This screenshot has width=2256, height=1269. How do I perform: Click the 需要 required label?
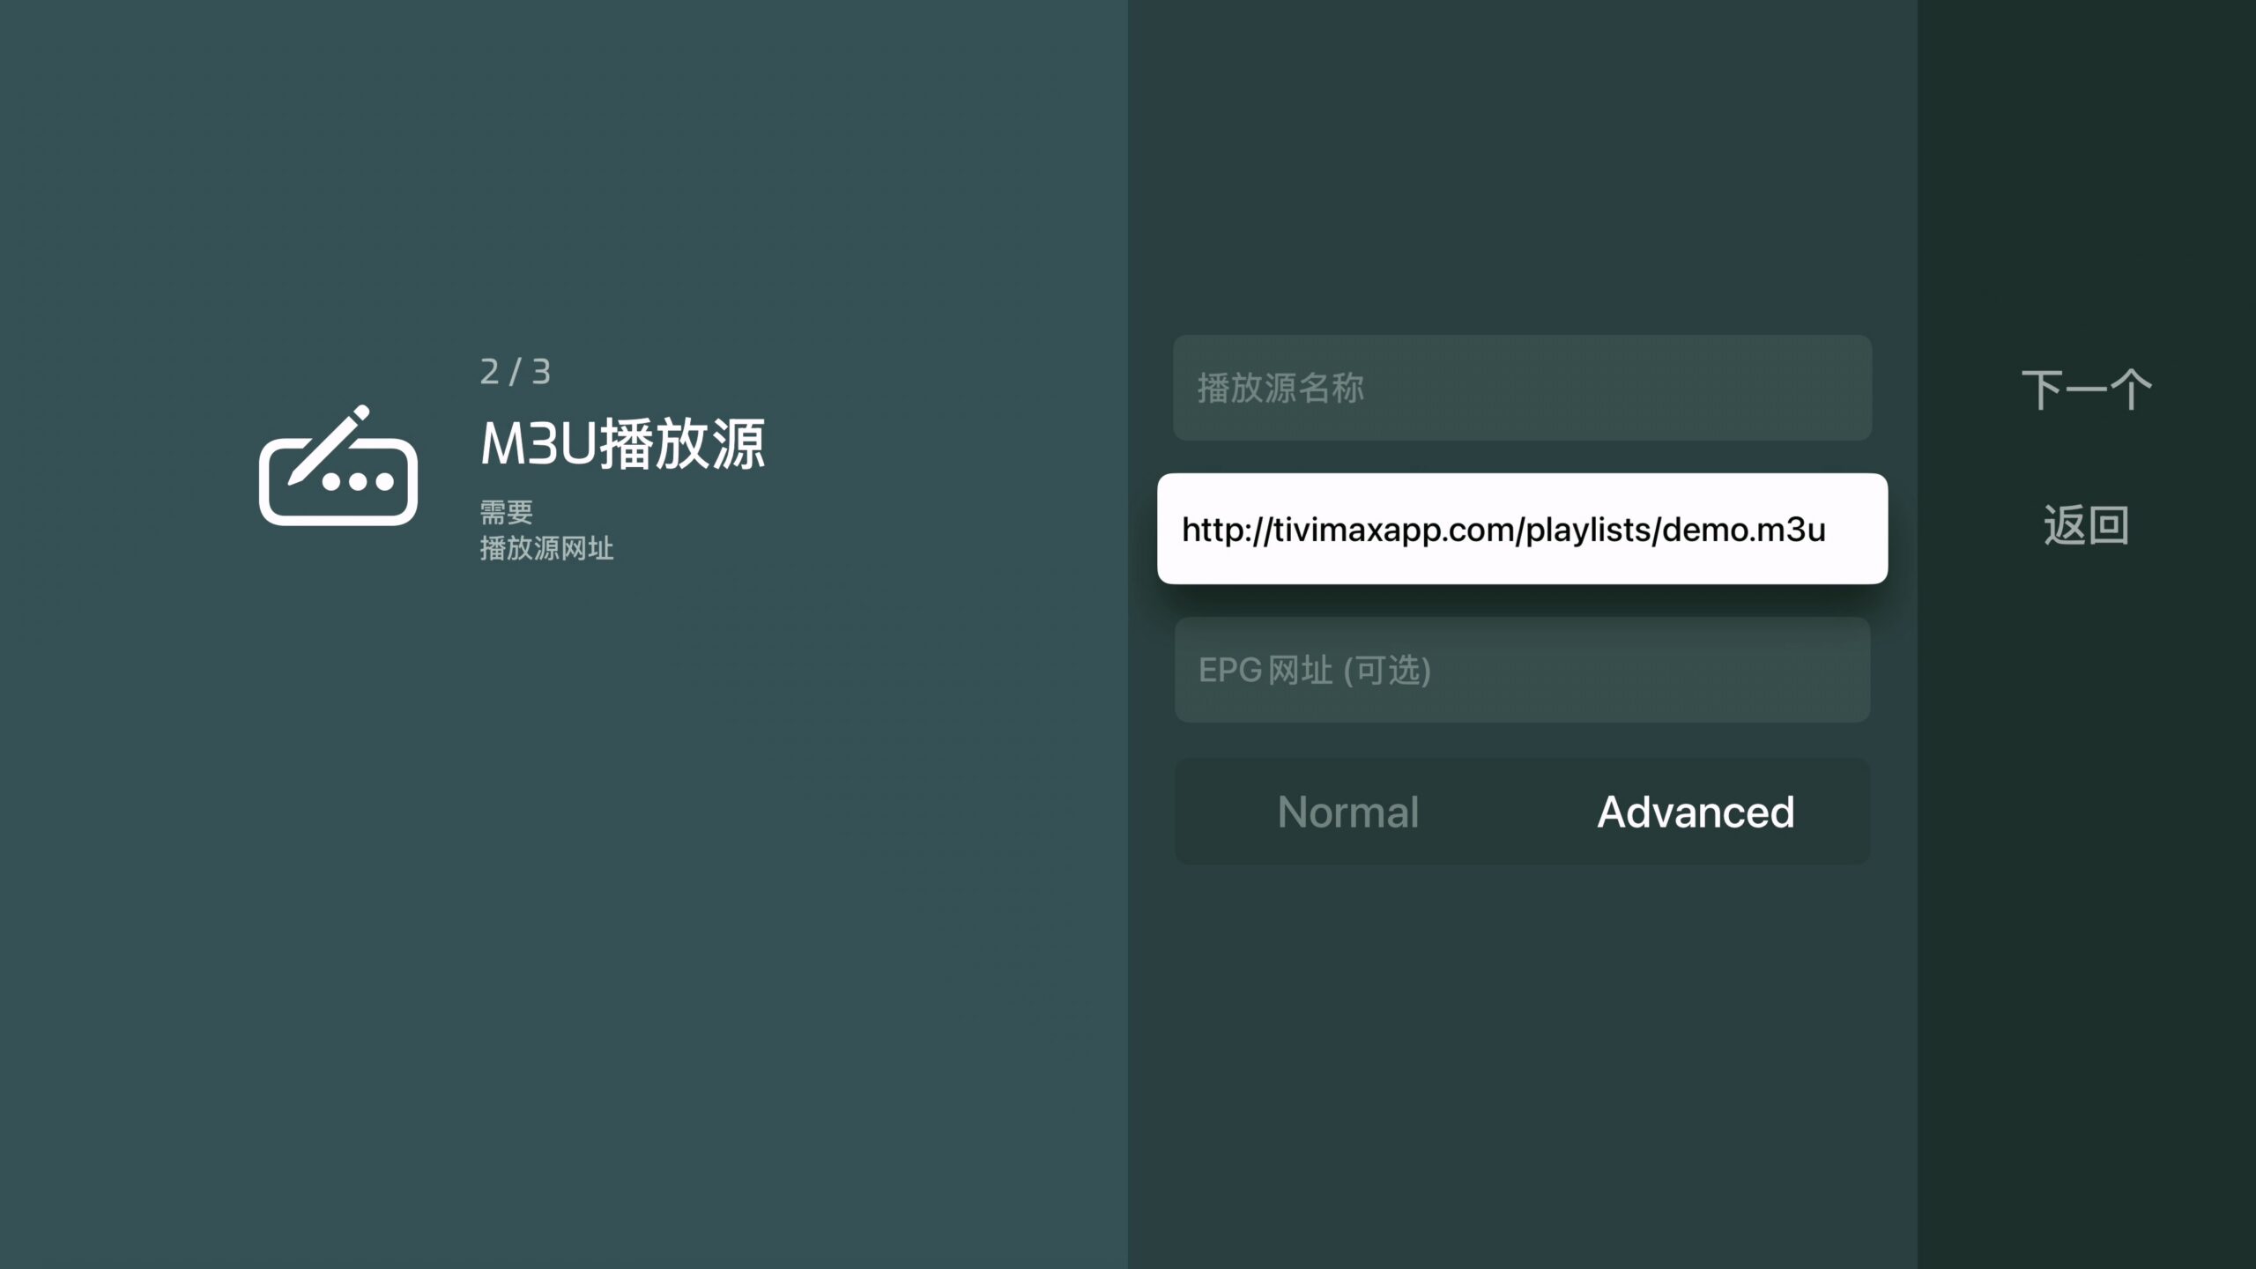coord(506,511)
